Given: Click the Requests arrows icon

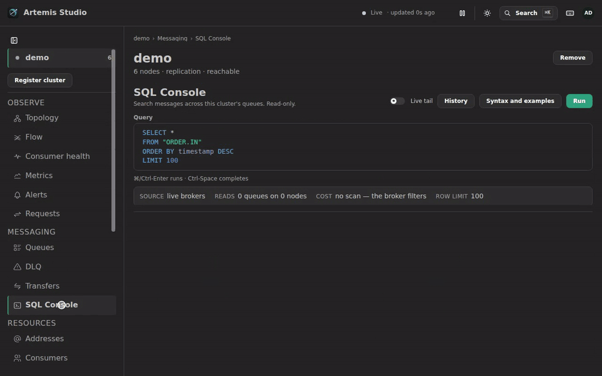Looking at the screenshot, I should click(x=17, y=214).
